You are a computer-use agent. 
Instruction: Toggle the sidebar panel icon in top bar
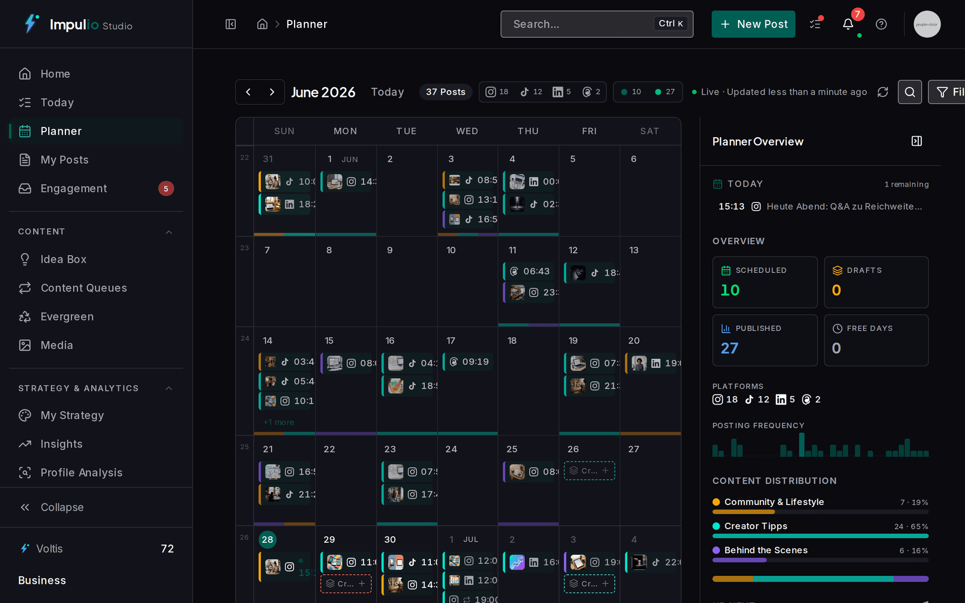click(231, 24)
